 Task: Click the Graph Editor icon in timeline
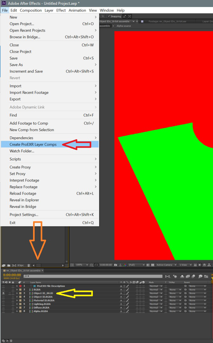coord(206,277)
